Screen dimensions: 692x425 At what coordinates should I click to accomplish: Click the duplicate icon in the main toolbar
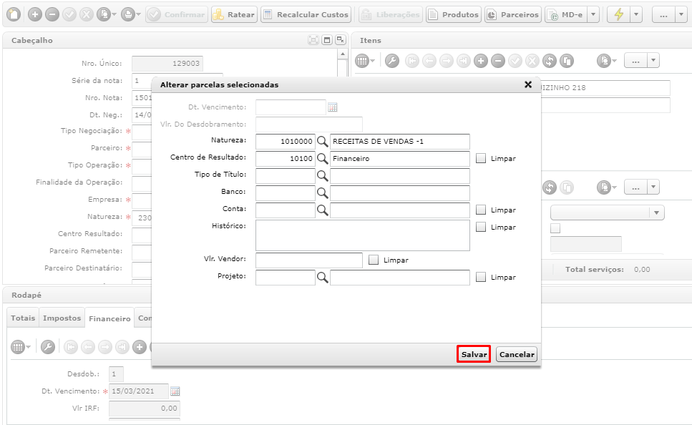104,14
